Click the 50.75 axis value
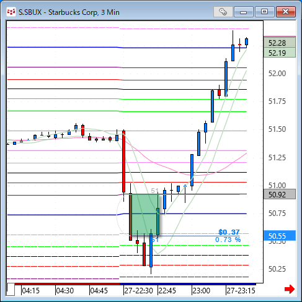Image resolution: width=302 pixels, height=302 pixels. coord(277,214)
